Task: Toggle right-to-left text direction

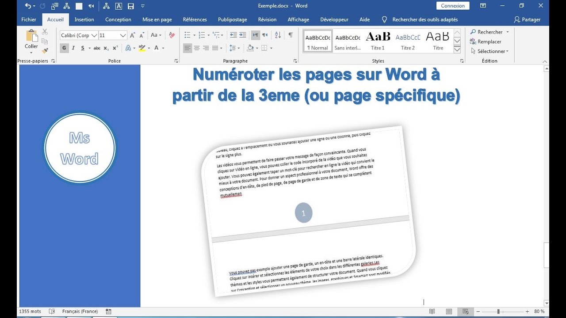Action: (x=265, y=35)
